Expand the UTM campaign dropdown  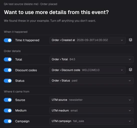(x=91, y=121)
